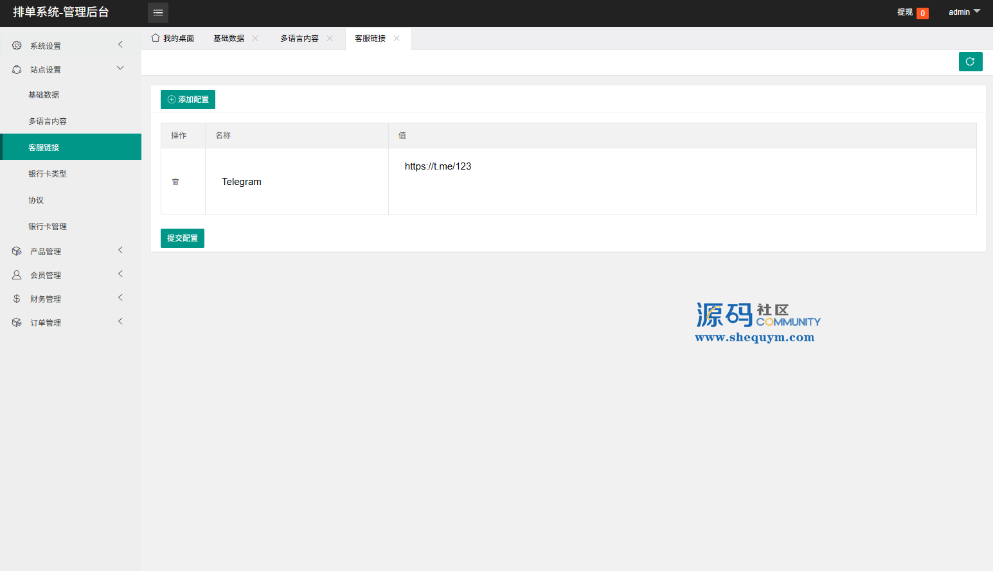Click the hamburger menu toggle icon
Viewport: 993px width, 571px height.
point(158,13)
